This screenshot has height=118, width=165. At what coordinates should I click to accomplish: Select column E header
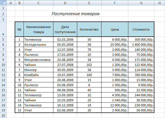coord(89,3)
